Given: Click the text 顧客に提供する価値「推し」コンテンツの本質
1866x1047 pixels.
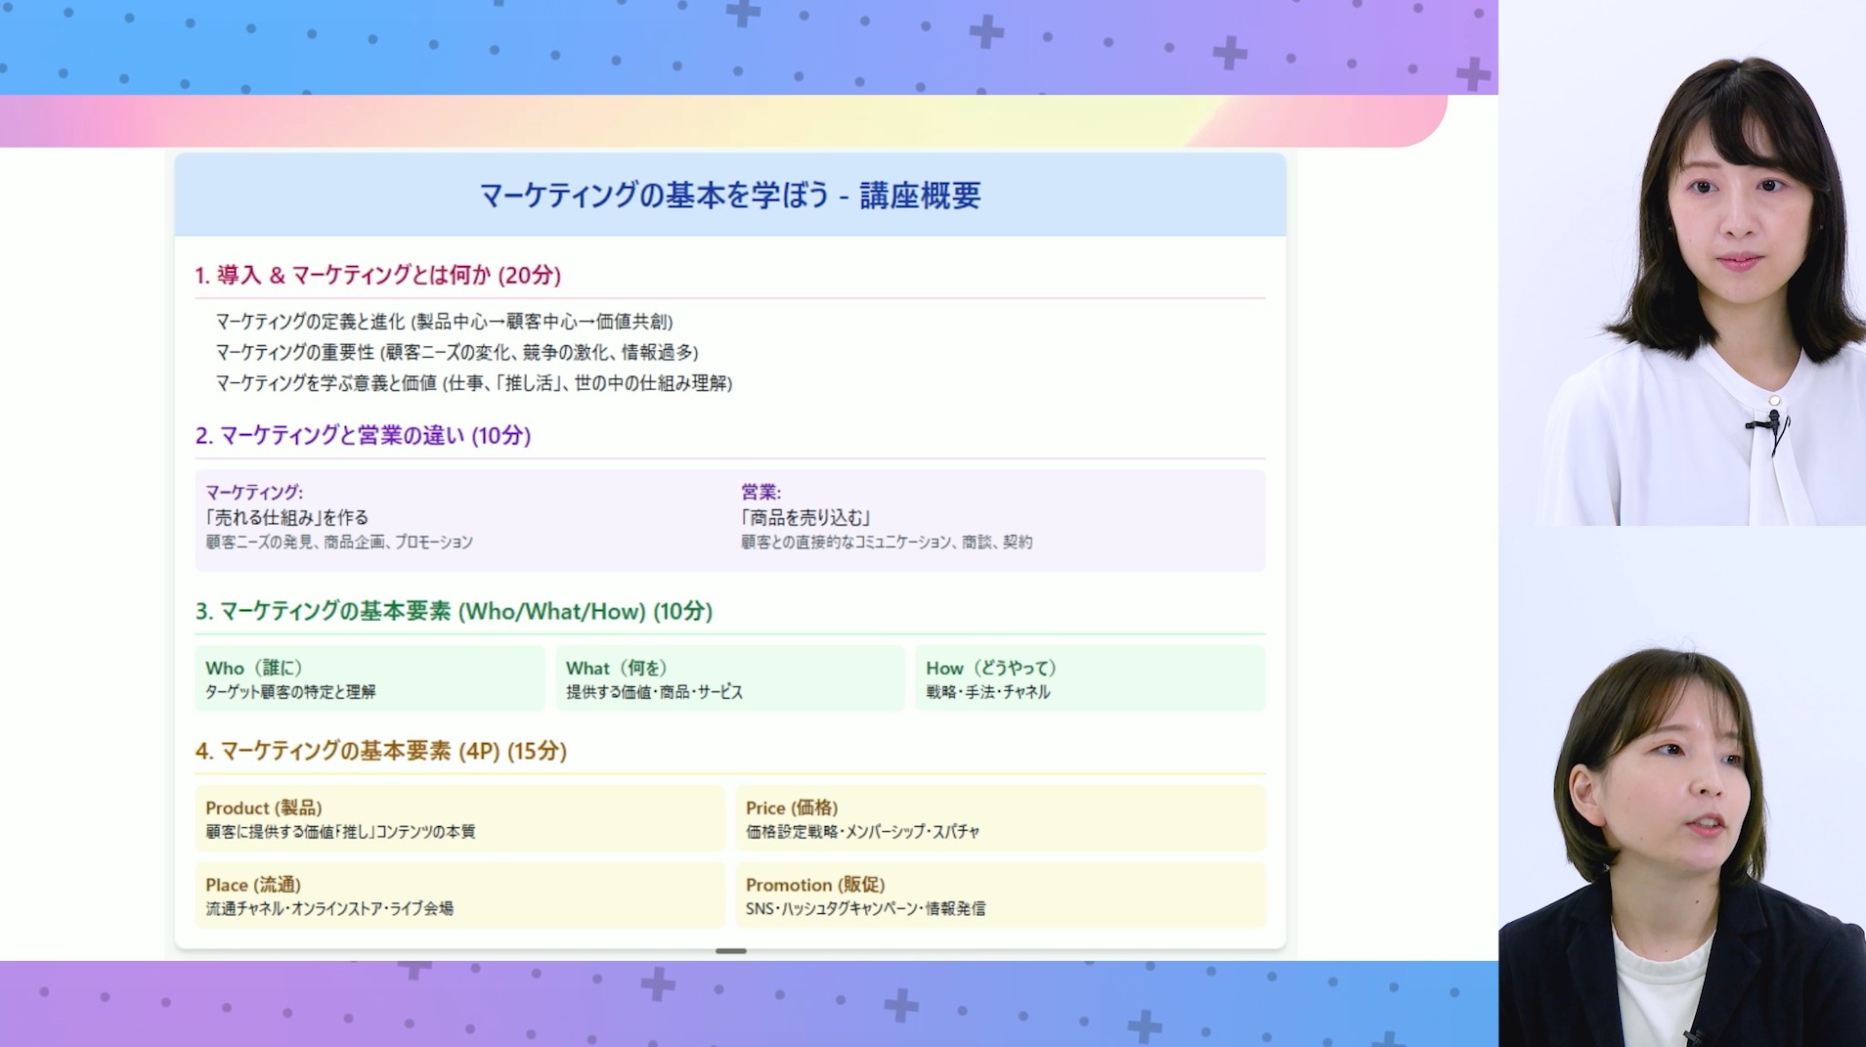Looking at the screenshot, I should (340, 832).
